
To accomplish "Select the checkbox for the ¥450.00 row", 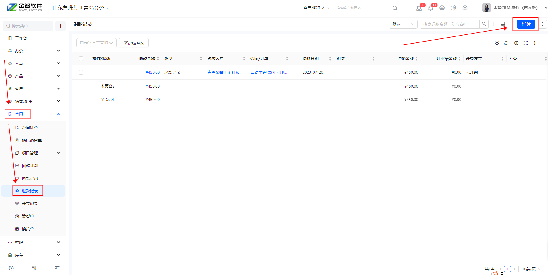I will tap(81, 72).
